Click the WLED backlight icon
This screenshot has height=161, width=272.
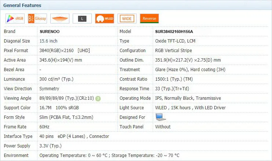[x=105, y=19]
